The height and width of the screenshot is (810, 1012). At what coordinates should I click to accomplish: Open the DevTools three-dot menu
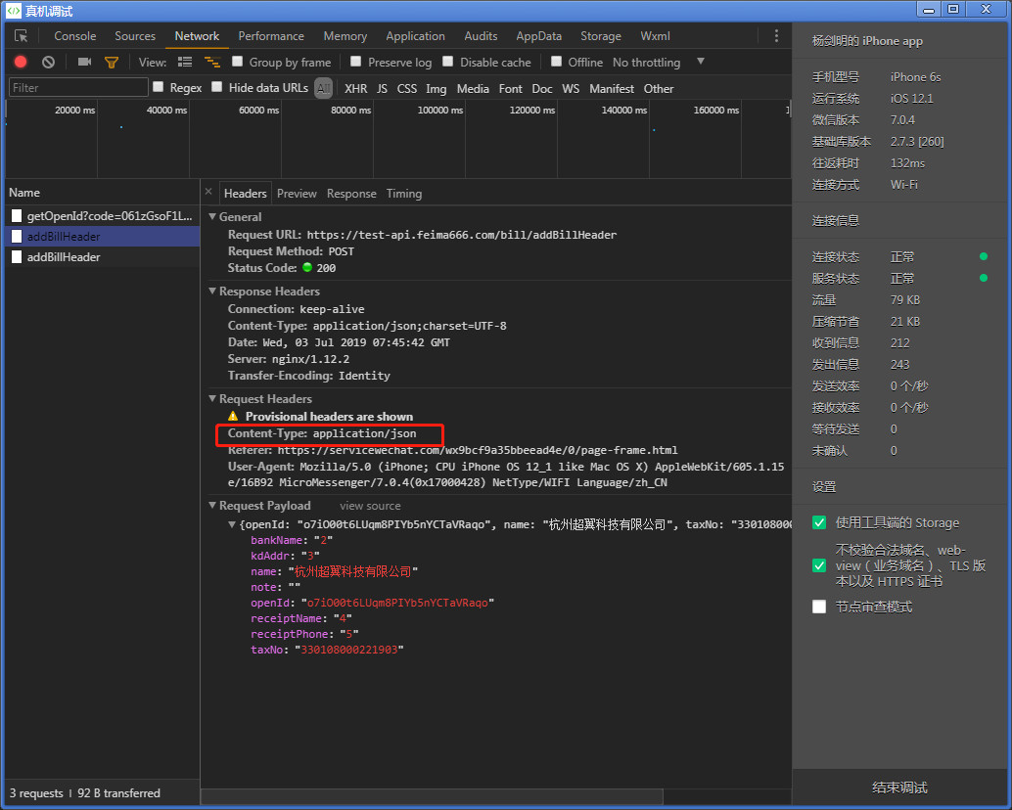tap(776, 36)
